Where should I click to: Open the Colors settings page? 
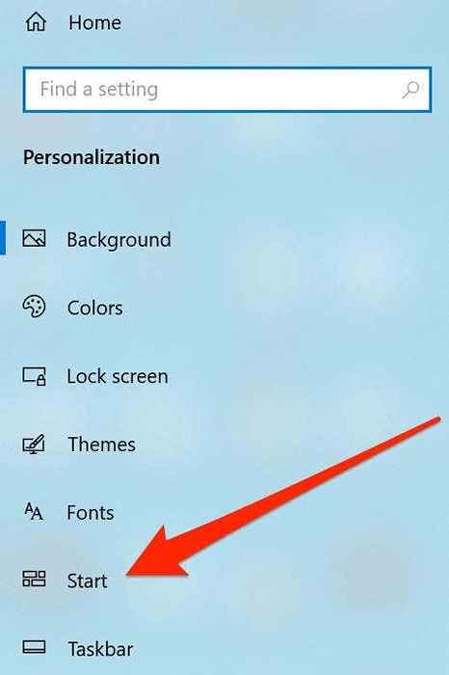95,308
